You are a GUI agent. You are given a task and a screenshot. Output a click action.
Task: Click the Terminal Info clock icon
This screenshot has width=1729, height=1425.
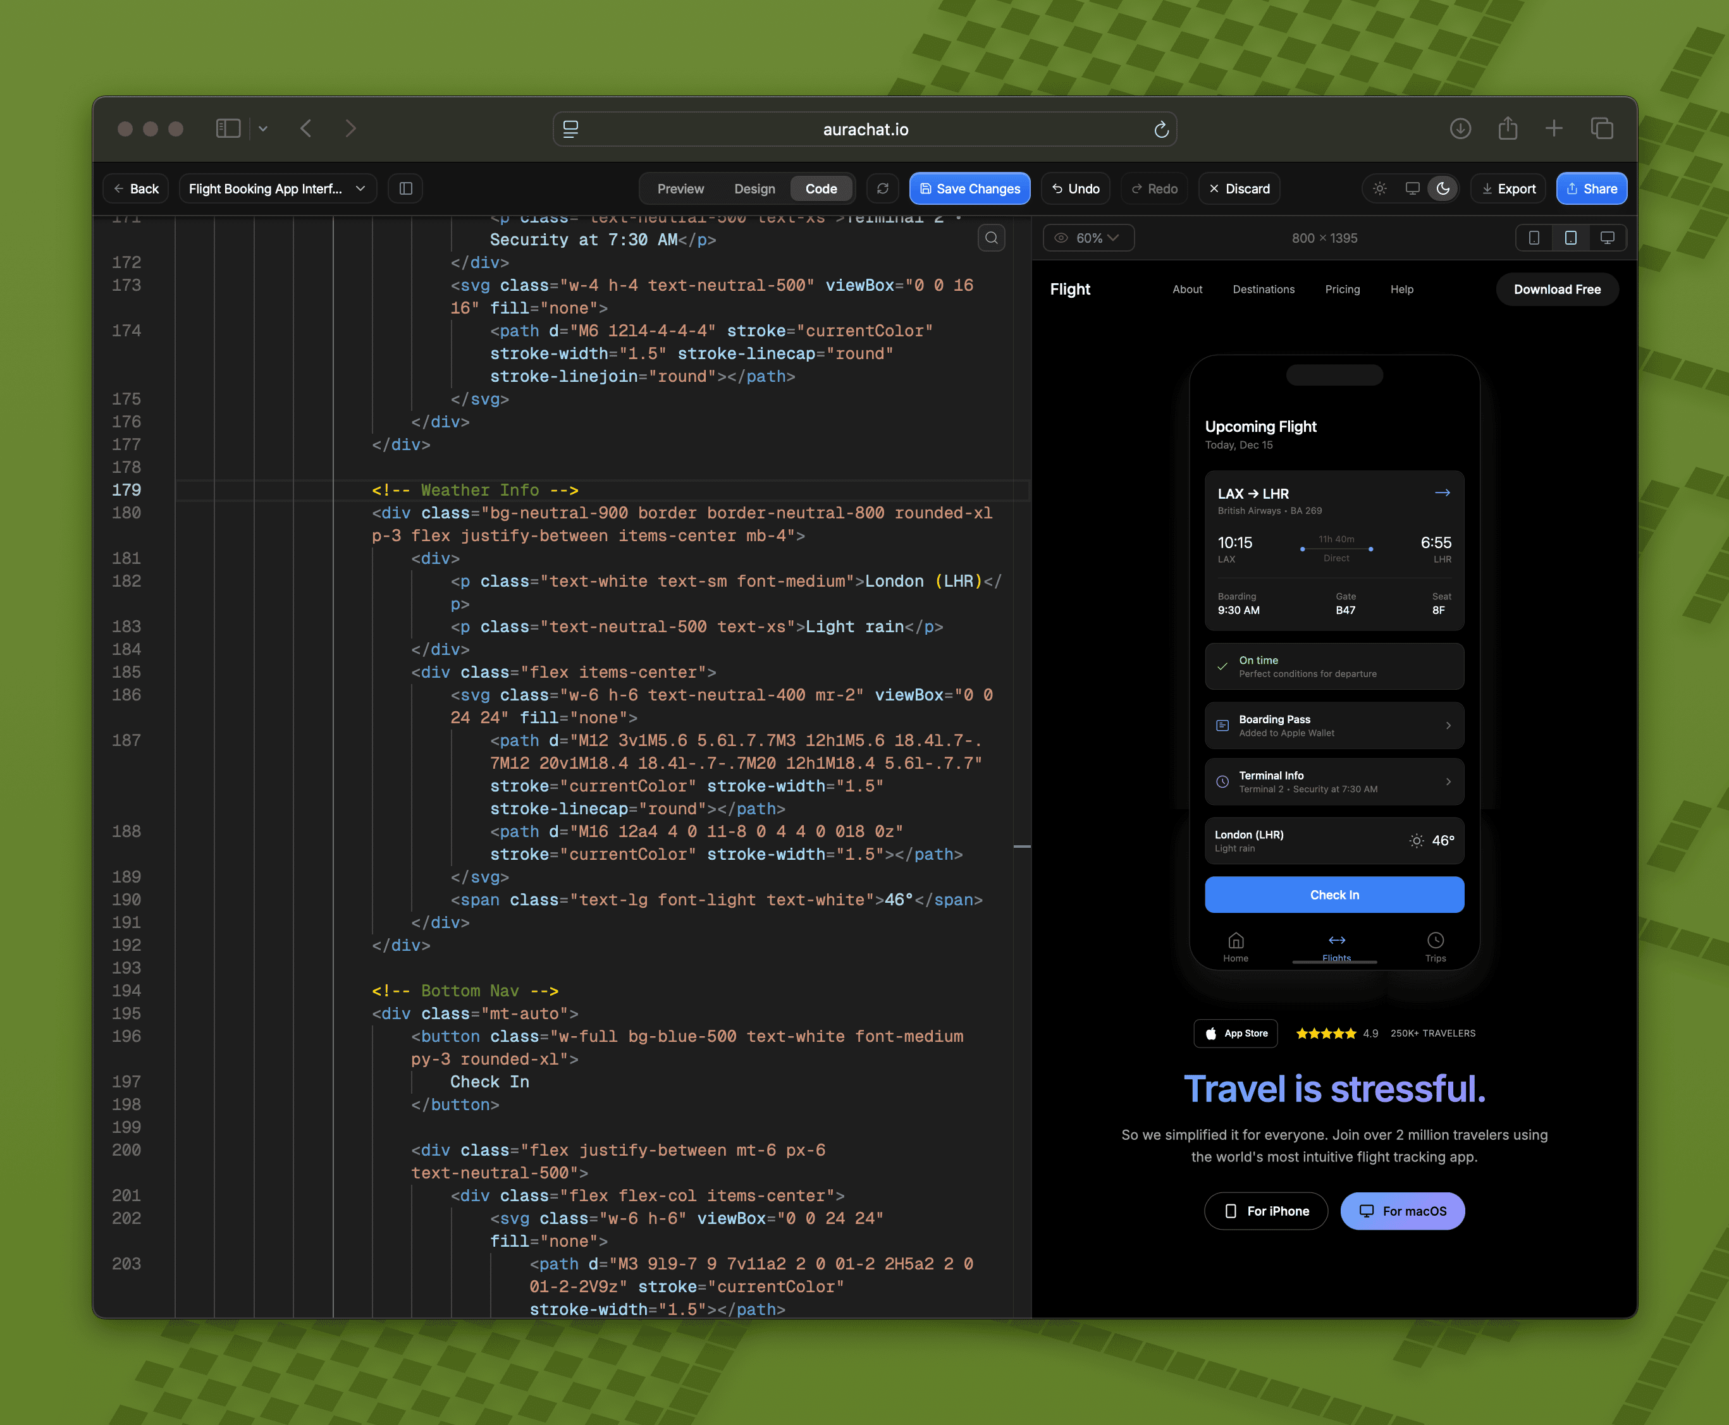click(1222, 782)
